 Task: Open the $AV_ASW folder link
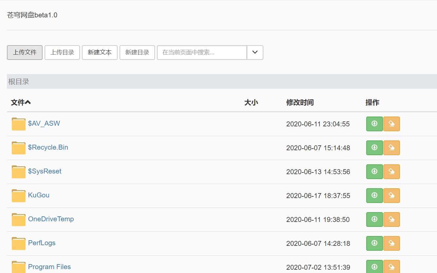click(44, 123)
